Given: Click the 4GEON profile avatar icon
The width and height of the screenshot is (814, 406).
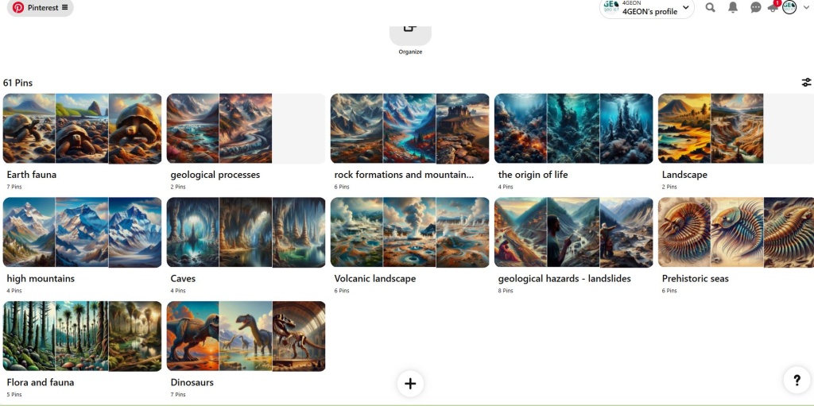Looking at the screenshot, I should 789,7.
